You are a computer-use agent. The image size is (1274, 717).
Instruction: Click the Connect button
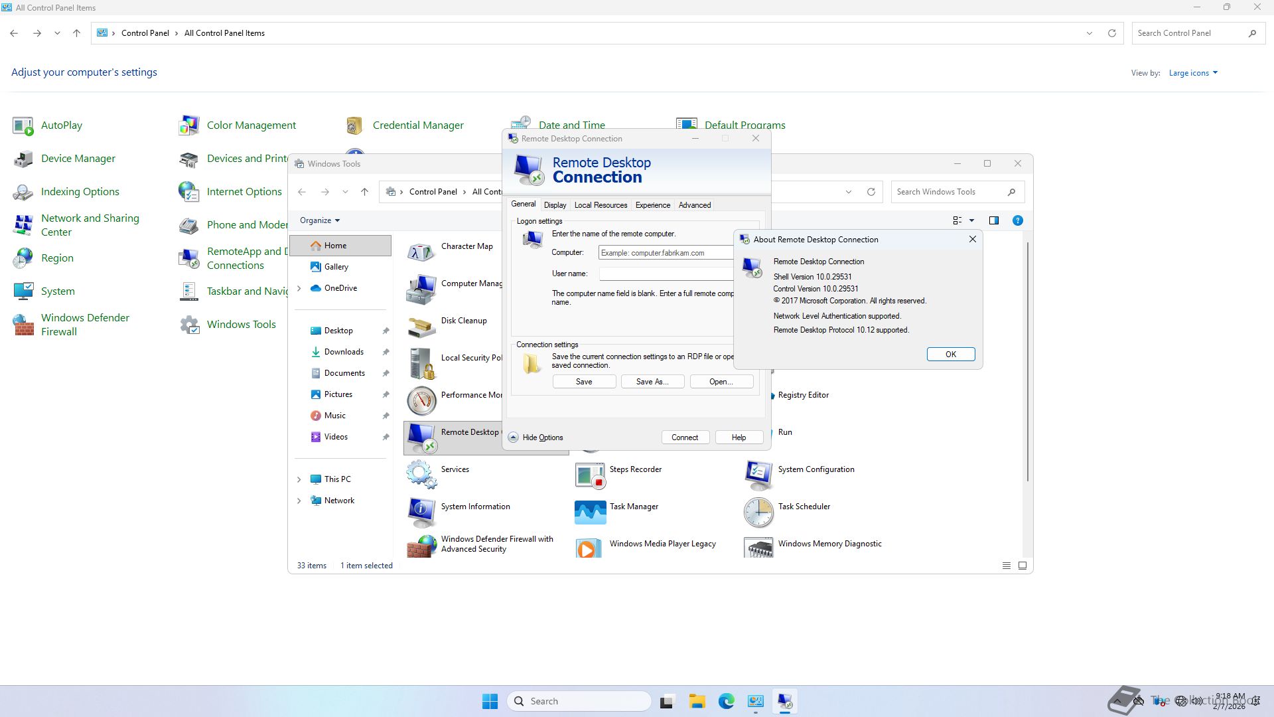685,438
